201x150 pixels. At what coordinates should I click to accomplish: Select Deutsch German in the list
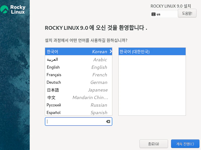[78, 82]
